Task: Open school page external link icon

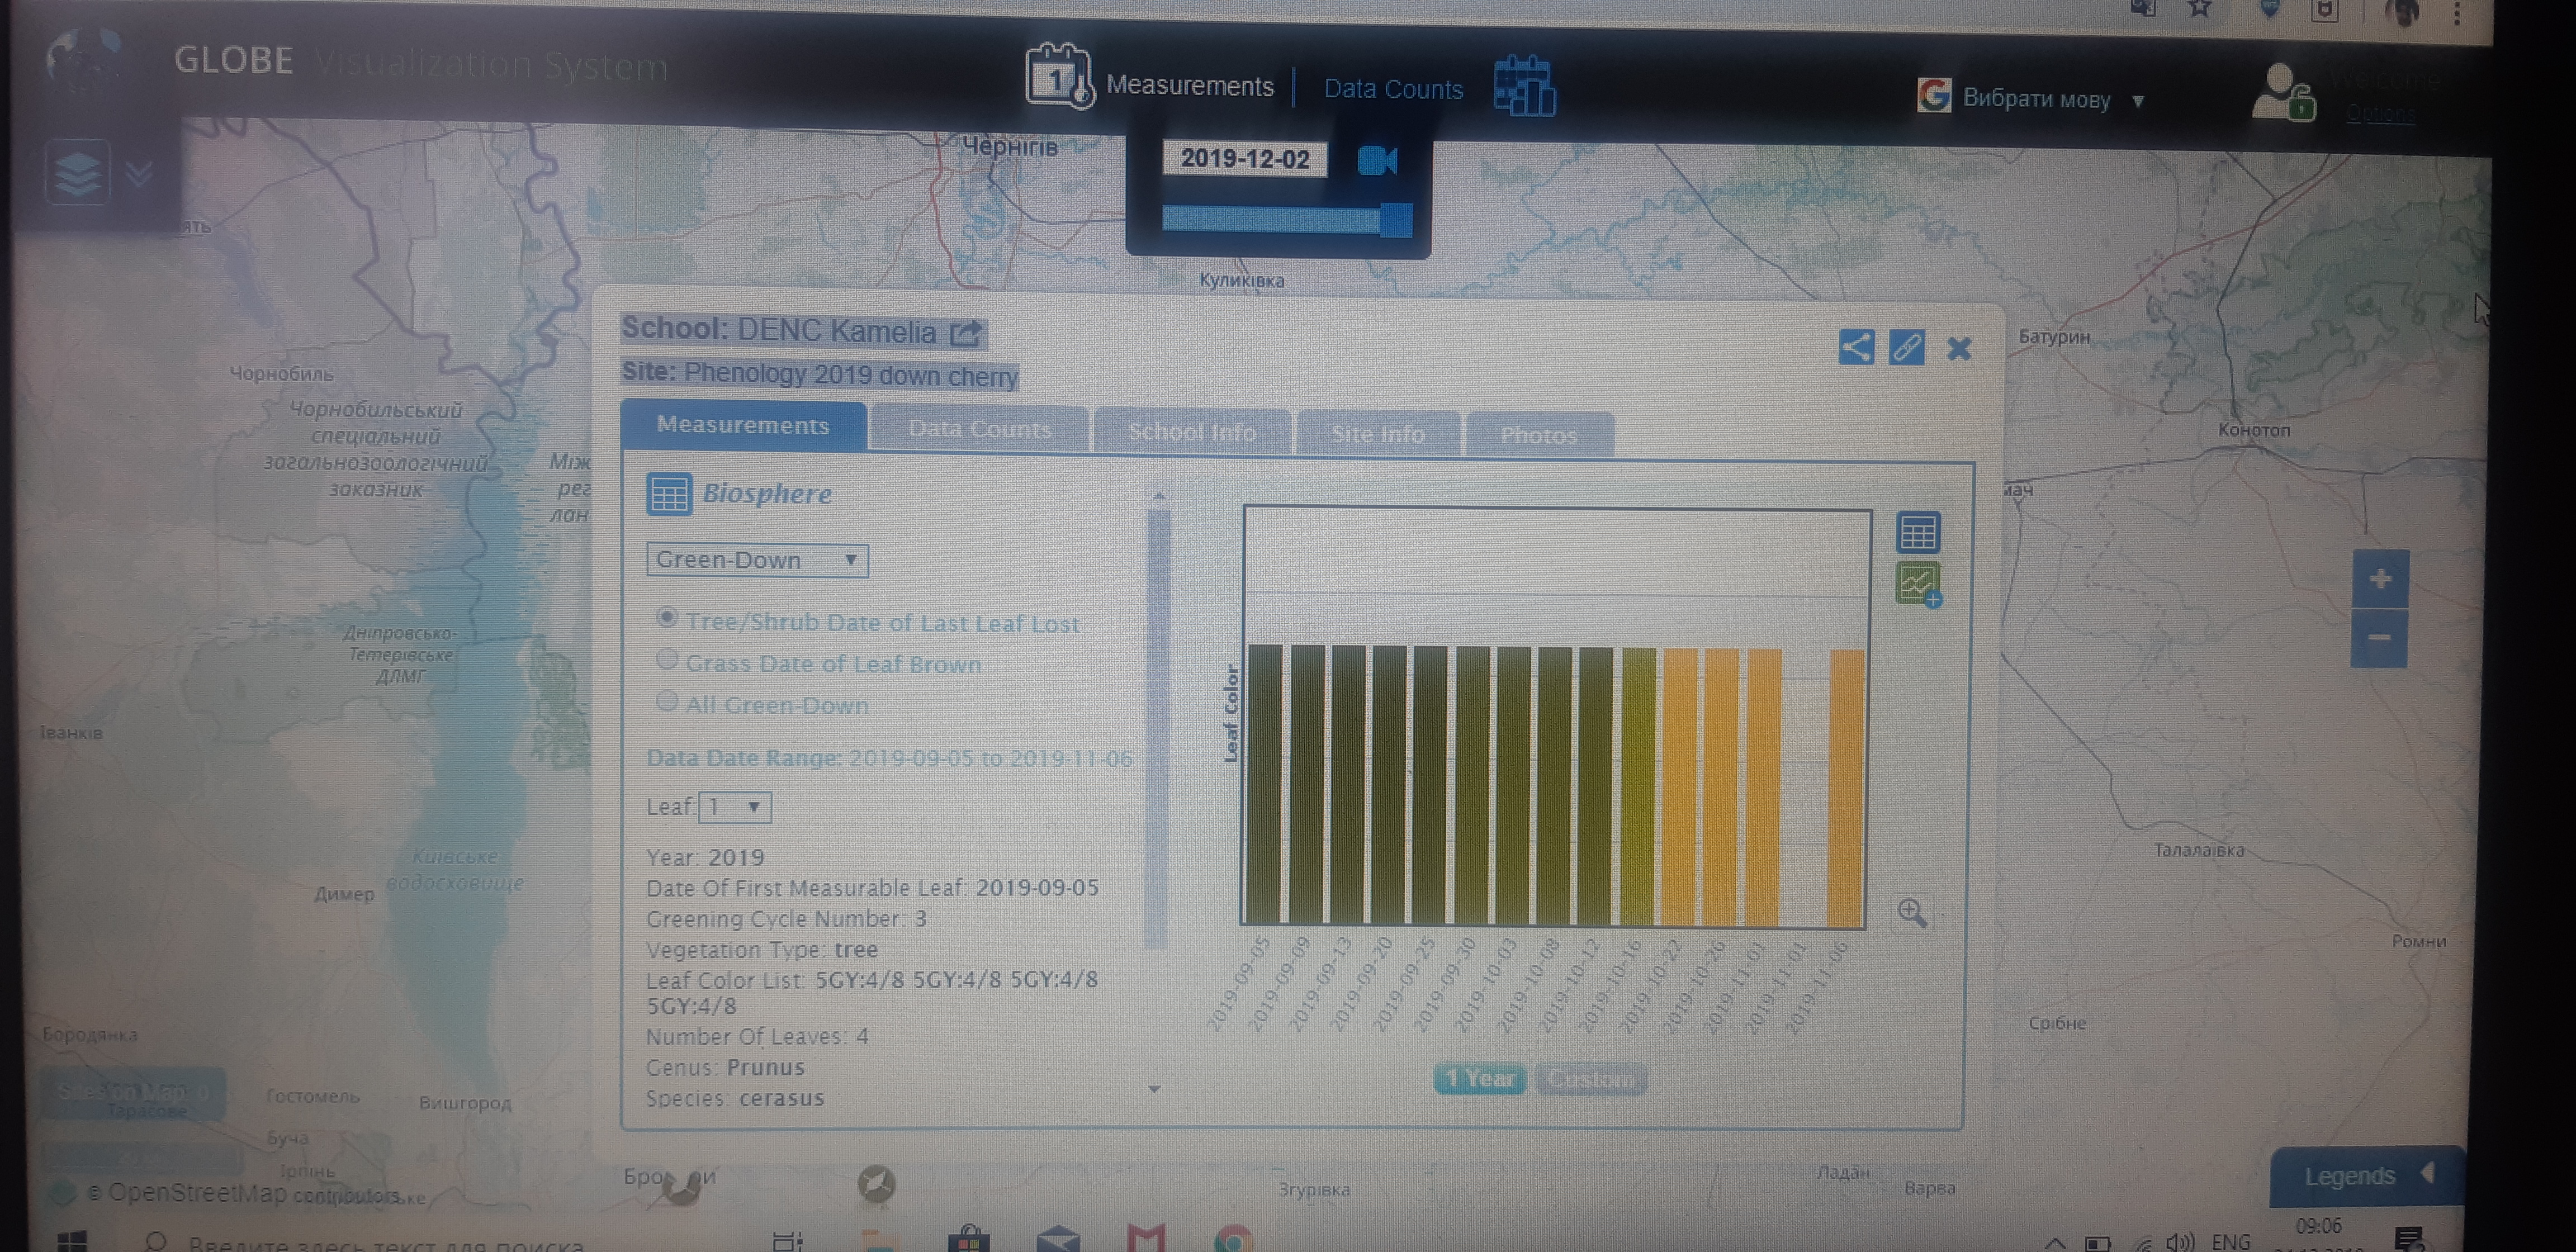Action: tap(965, 333)
